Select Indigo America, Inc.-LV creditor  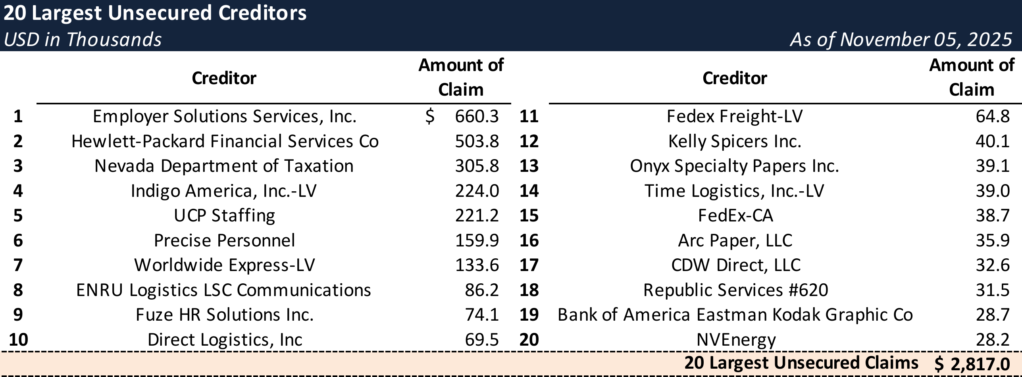[x=224, y=191]
